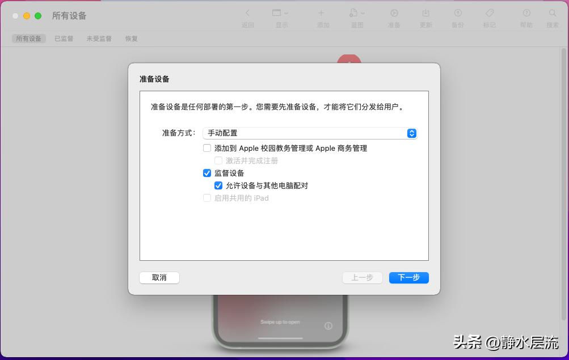
Task: Click the 备份 (Backup) toolbar icon
Action: pos(457,17)
